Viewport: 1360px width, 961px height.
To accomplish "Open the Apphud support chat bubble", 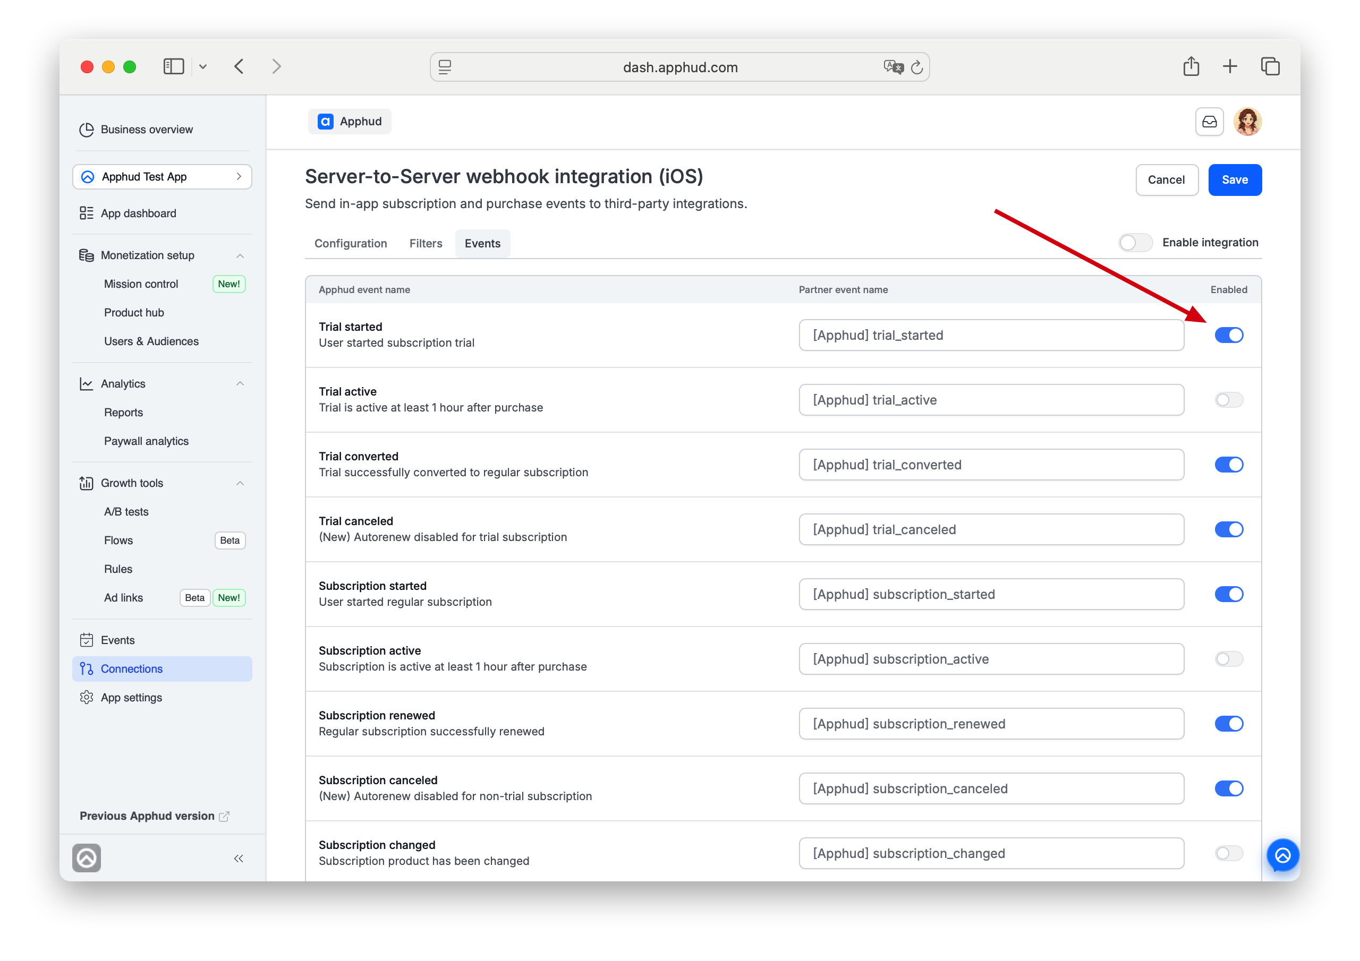I will coord(1282,855).
